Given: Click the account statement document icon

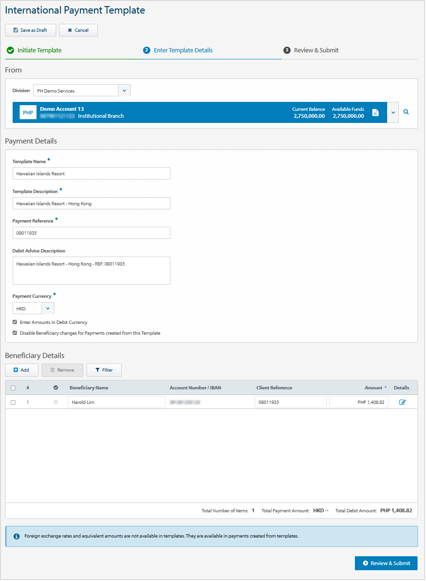Looking at the screenshot, I should 375,113.
